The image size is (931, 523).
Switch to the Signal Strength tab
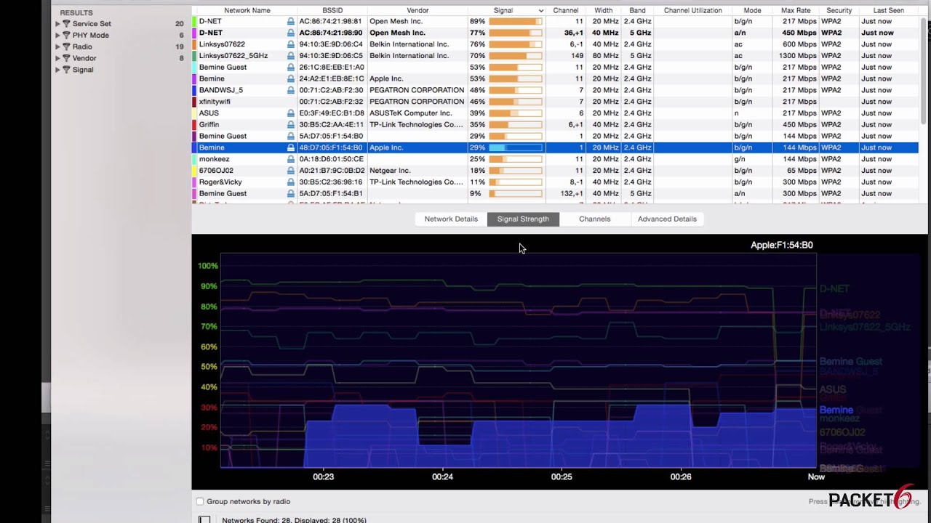pos(523,219)
